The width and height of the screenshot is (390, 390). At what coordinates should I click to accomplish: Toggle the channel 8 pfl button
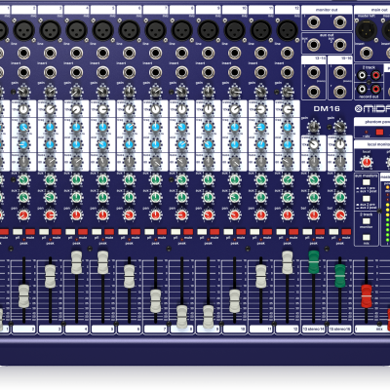coord(175,232)
